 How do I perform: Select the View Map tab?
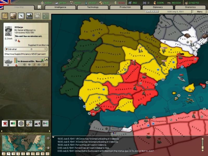(19, 7)
